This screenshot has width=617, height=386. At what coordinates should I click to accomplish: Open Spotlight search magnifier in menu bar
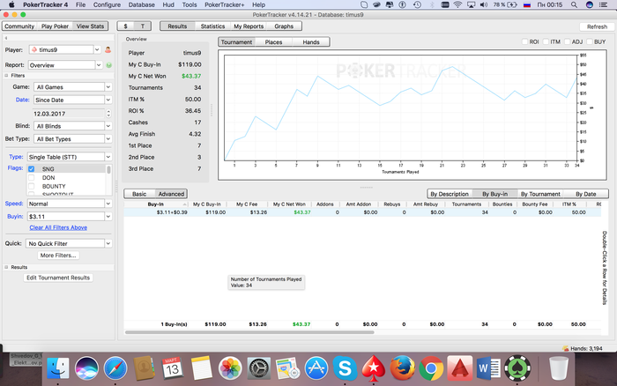574,4
